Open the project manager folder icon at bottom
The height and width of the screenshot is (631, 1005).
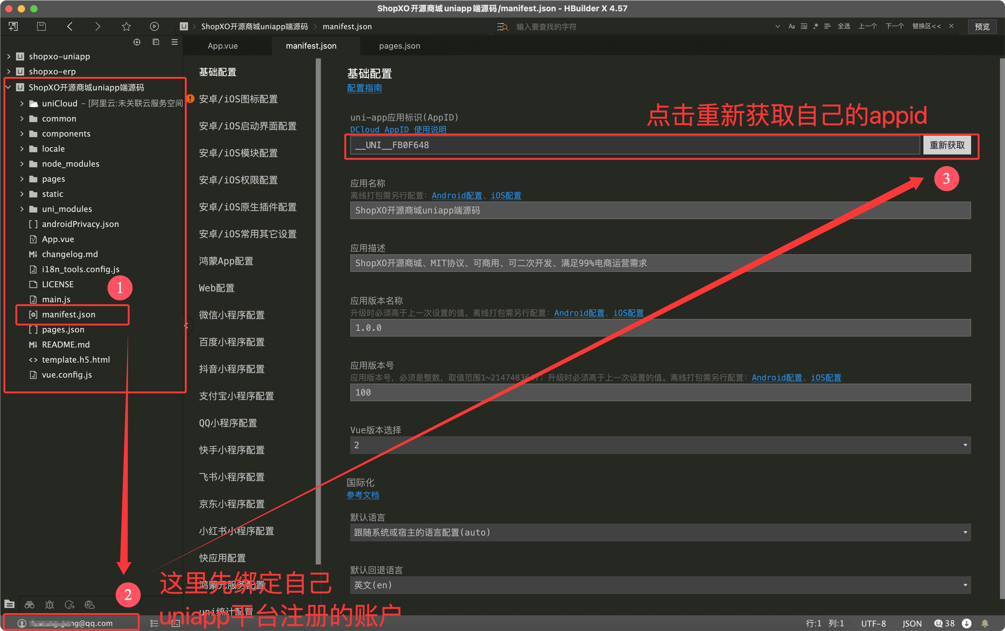coord(10,604)
